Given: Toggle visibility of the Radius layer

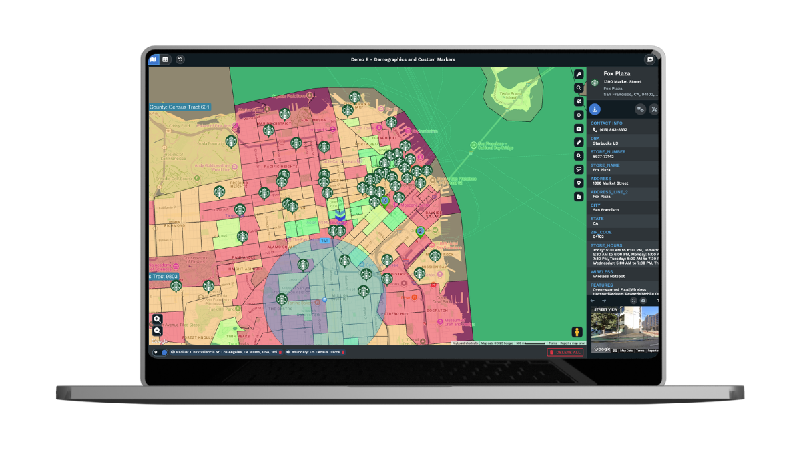Looking at the screenshot, I should [173, 352].
